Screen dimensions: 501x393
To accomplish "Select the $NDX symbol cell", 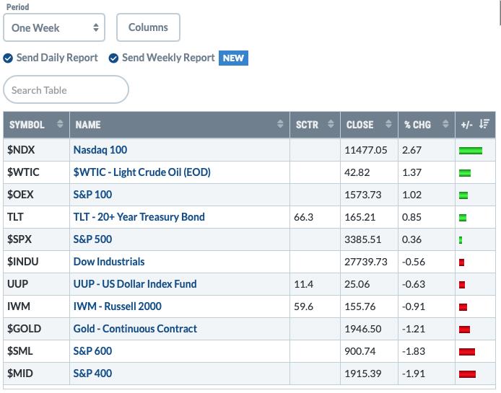I will [x=36, y=150].
